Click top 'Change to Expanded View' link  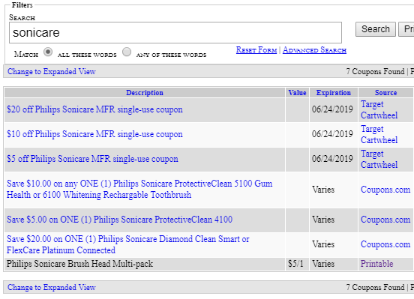(x=52, y=71)
